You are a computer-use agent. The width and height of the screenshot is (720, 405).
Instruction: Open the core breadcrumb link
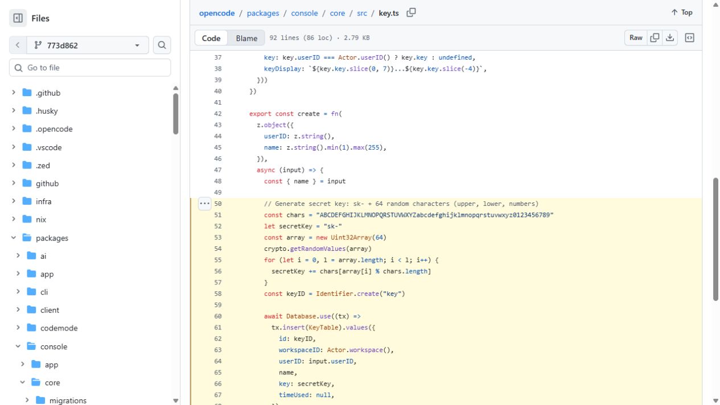(338, 13)
